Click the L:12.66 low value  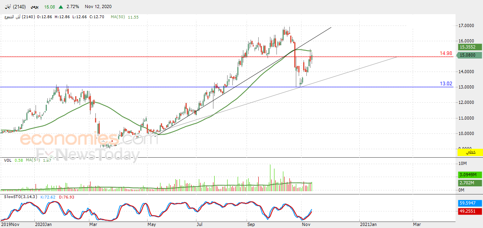[80, 17]
